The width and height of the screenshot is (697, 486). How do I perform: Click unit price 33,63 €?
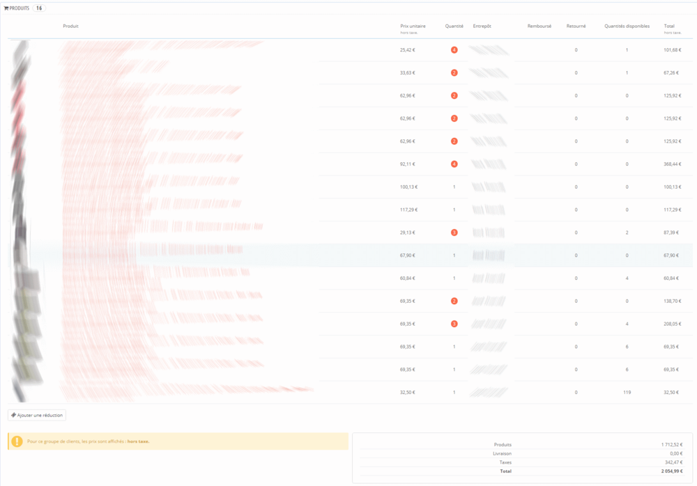(x=407, y=72)
